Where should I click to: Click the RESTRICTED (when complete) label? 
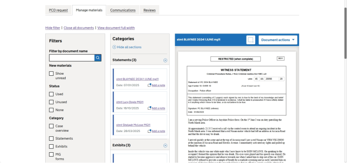(235, 59)
